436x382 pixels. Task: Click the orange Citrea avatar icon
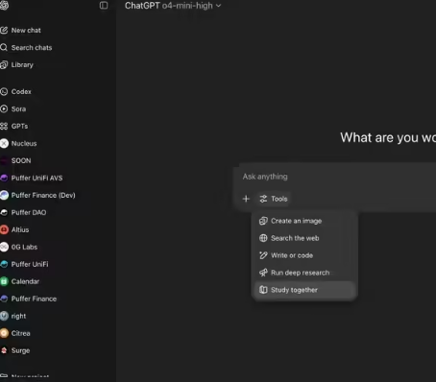pos(4,334)
